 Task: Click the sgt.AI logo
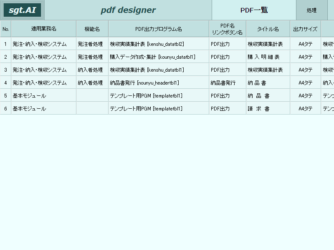[x=23, y=10]
